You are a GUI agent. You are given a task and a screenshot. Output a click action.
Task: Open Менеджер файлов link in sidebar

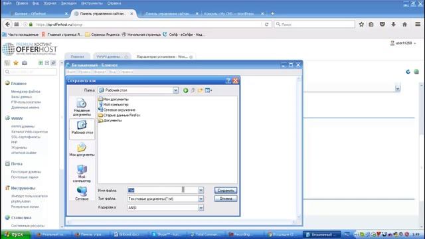click(25, 92)
